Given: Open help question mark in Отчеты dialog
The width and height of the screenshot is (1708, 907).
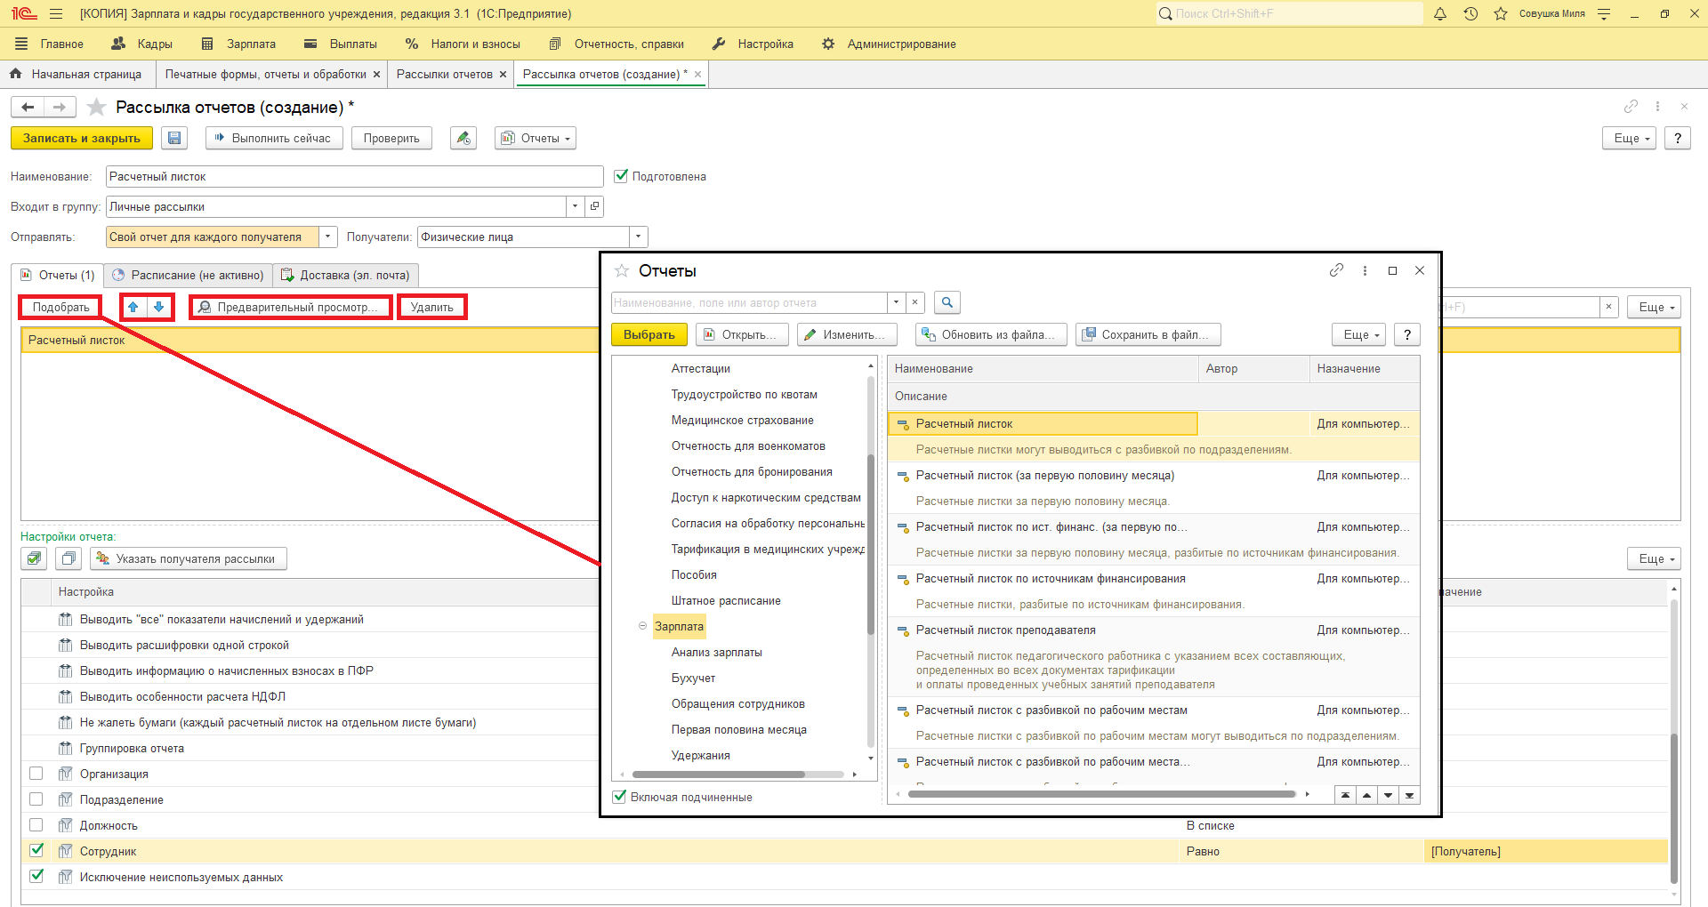Looking at the screenshot, I should 1406,334.
